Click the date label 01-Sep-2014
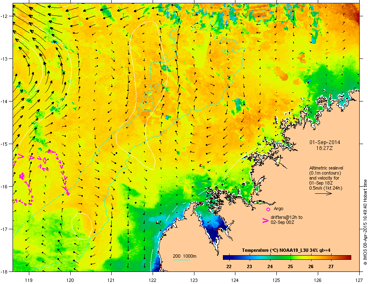 click(325, 142)
